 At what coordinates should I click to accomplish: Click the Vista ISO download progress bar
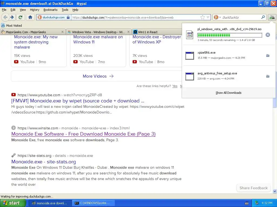pos(230,35)
